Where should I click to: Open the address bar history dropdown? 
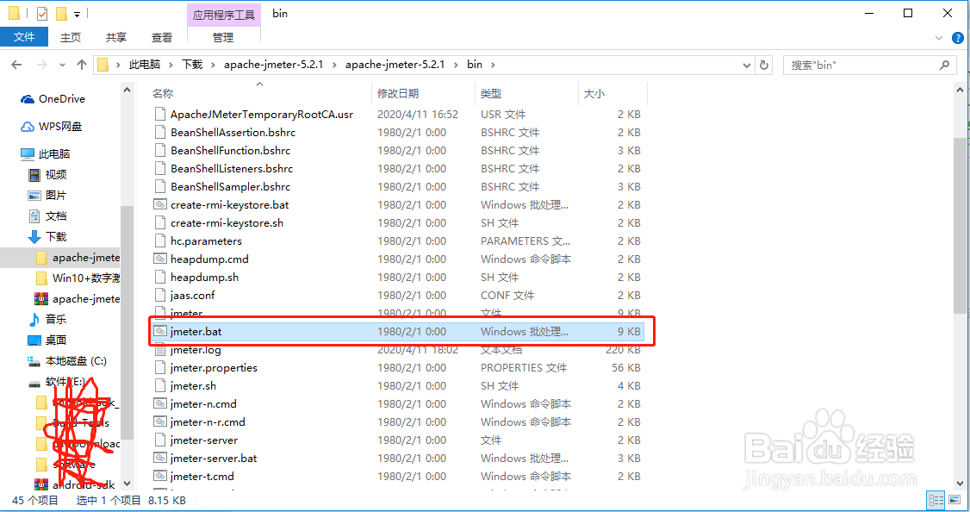[x=746, y=65]
